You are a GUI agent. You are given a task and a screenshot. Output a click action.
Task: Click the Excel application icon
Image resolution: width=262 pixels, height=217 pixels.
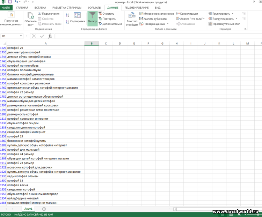coord(3,2)
